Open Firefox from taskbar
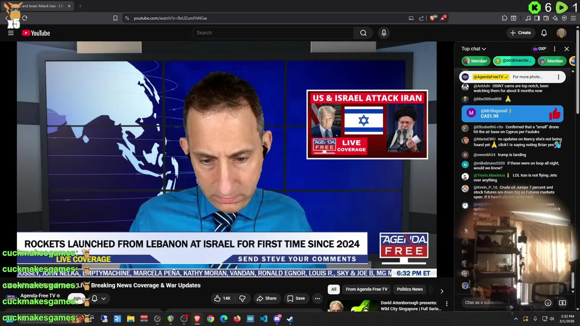 pyautogui.click(x=237, y=319)
